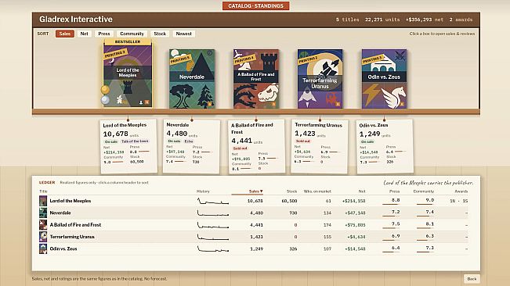Click the gold award medal on Lord of the Meeples box
This screenshot has height=286, width=510.
(x=105, y=90)
